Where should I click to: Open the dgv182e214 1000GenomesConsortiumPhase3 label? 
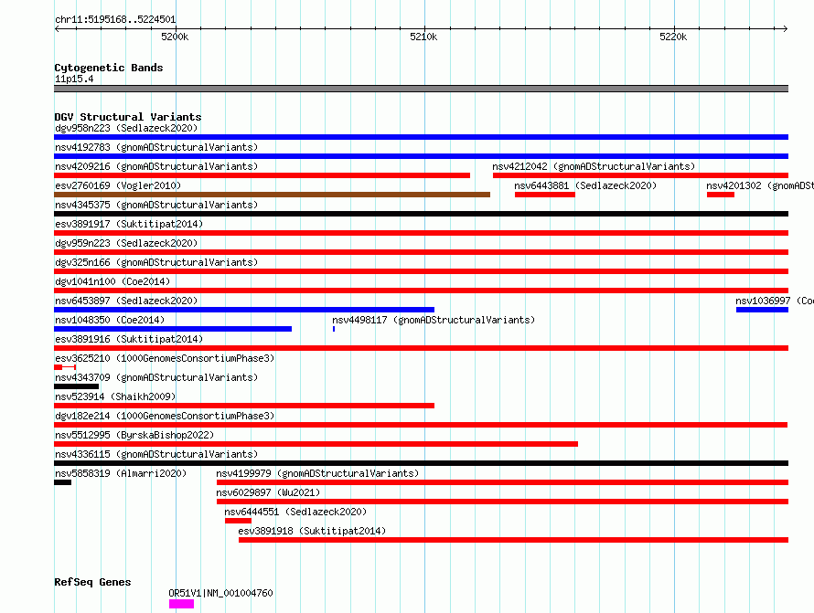click(x=165, y=416)
